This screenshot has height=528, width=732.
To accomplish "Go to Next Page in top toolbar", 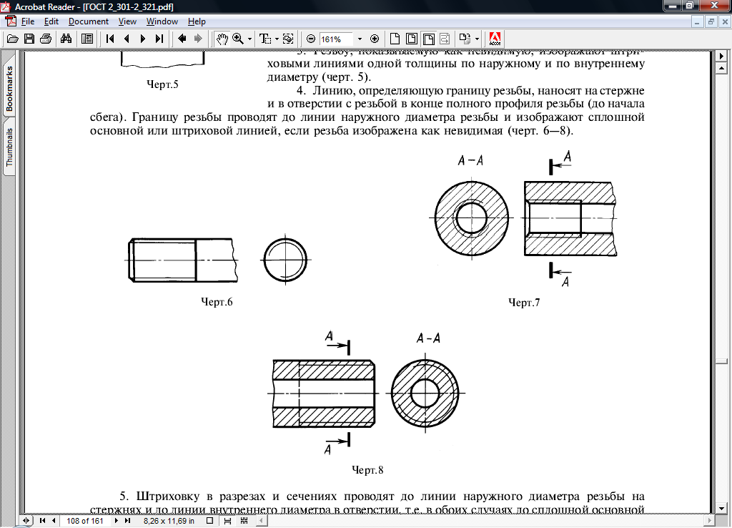I will [x=143, y=39].
